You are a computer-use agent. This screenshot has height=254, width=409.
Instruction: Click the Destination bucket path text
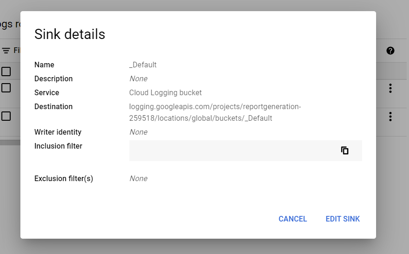click(x=215, y=112)
